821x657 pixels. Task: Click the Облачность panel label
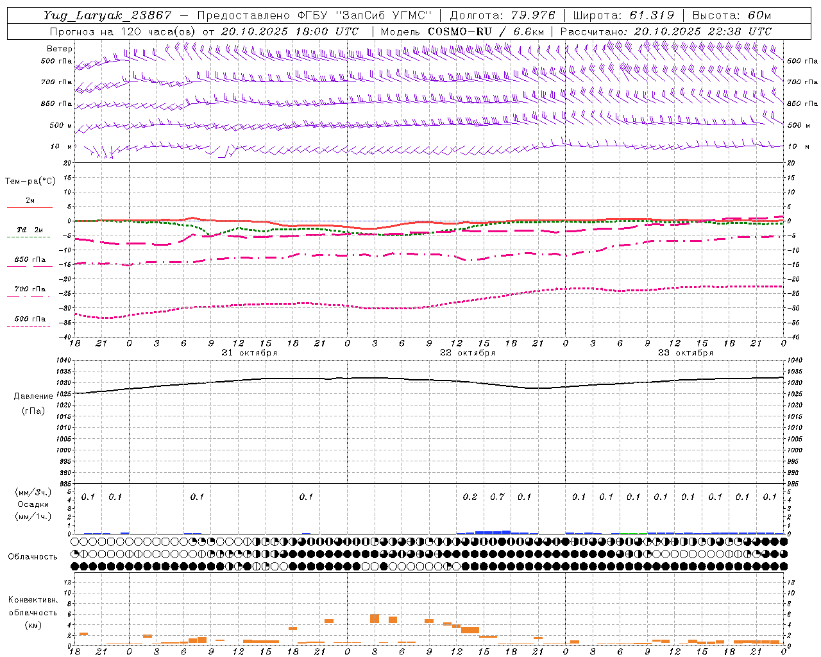coord(33,557)
